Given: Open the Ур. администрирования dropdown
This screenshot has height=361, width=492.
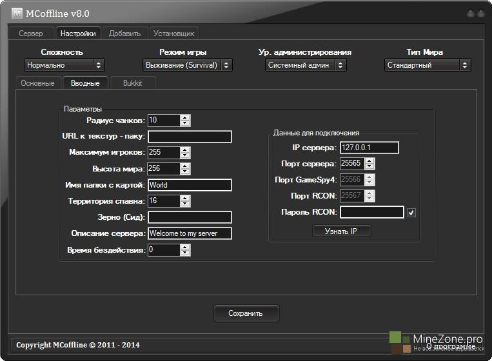Looking at the screenshot, I should coord(306,65).
